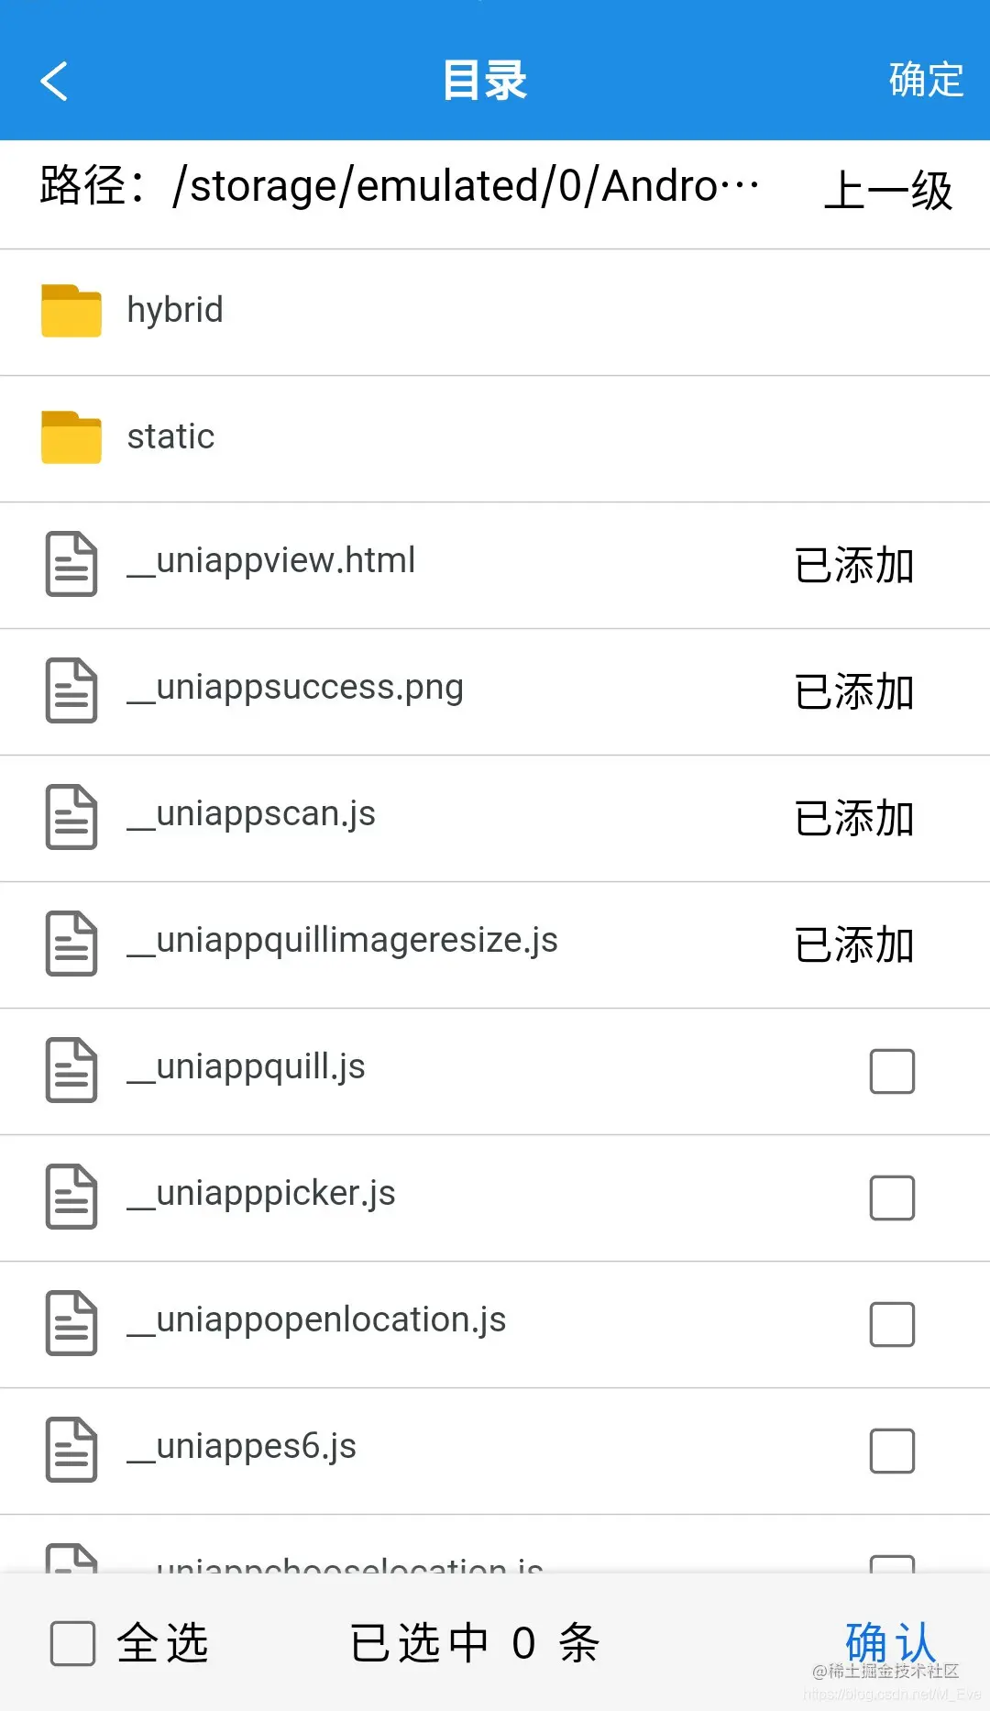Screen dimensions: 990x1711
Task: Open the static folder entry
Action: tap(495, 438)
